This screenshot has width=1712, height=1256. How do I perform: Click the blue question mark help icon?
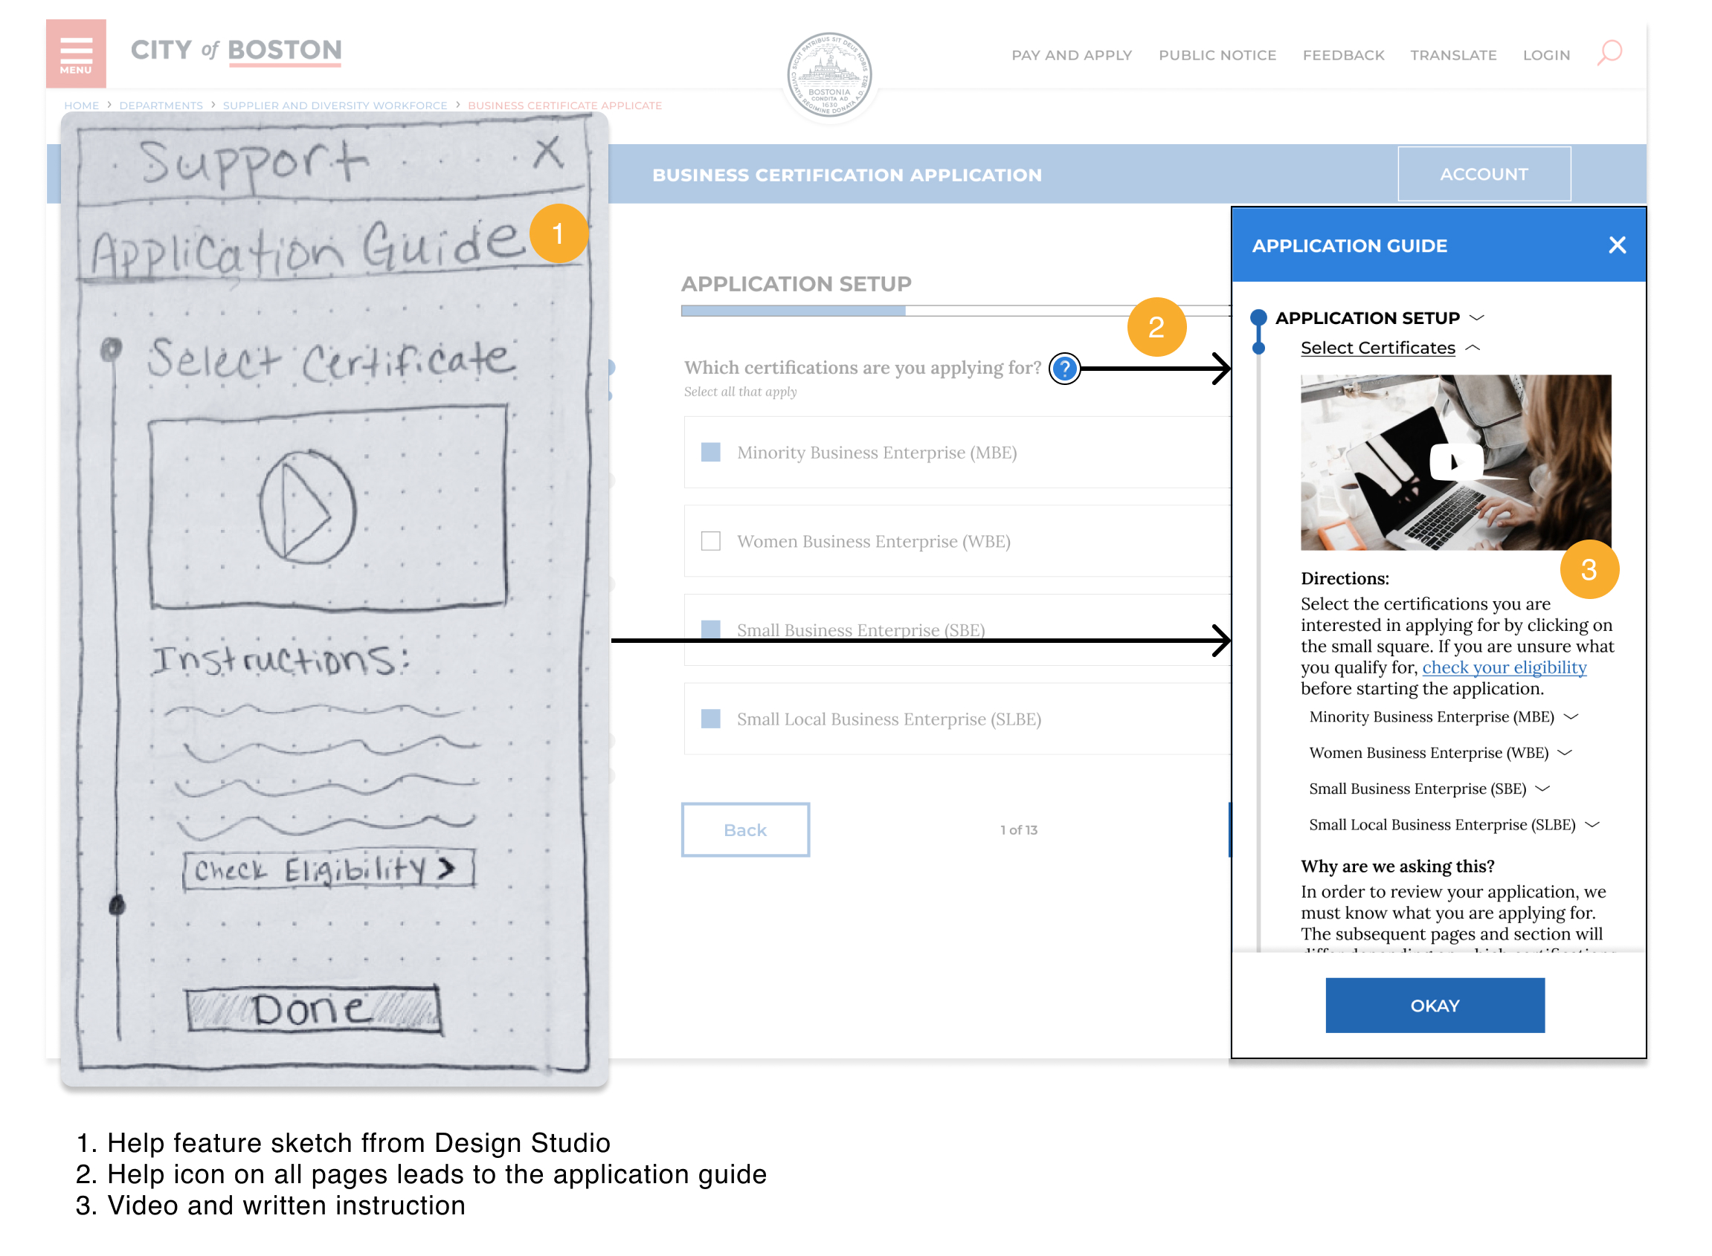pos(1063,369)
